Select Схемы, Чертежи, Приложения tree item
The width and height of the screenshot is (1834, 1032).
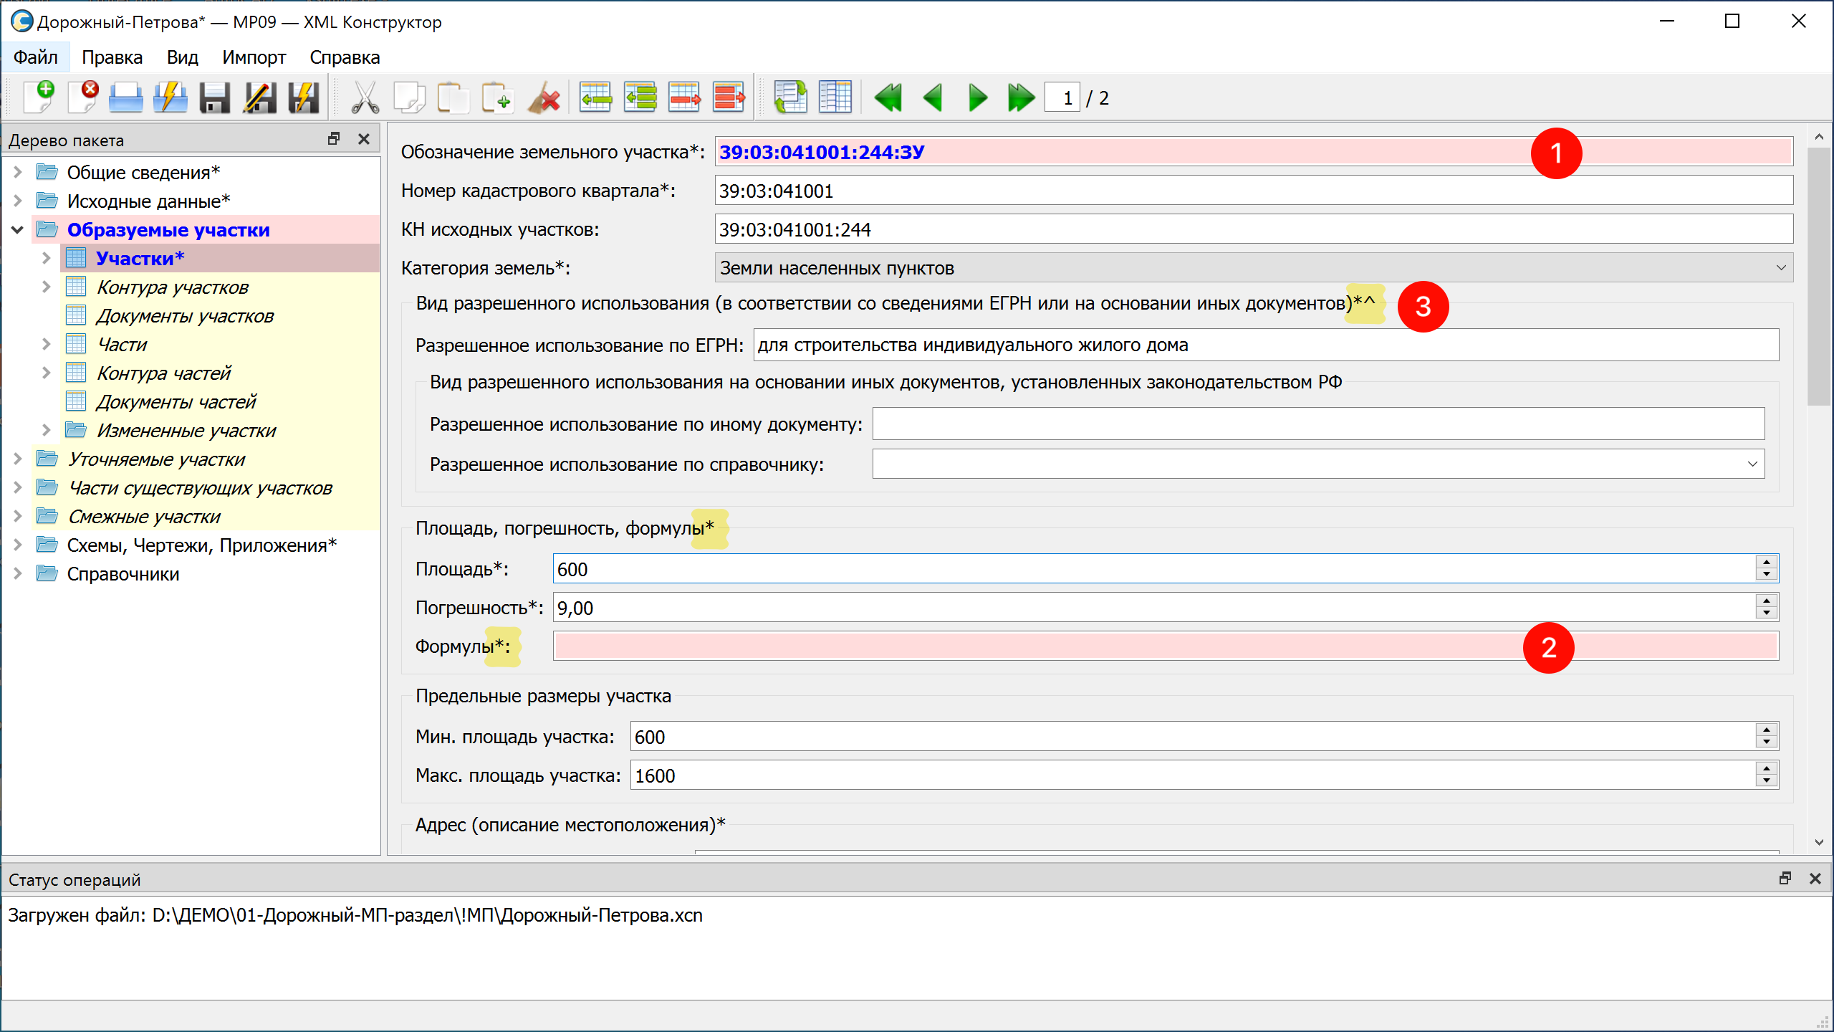[x=201, y=545]
